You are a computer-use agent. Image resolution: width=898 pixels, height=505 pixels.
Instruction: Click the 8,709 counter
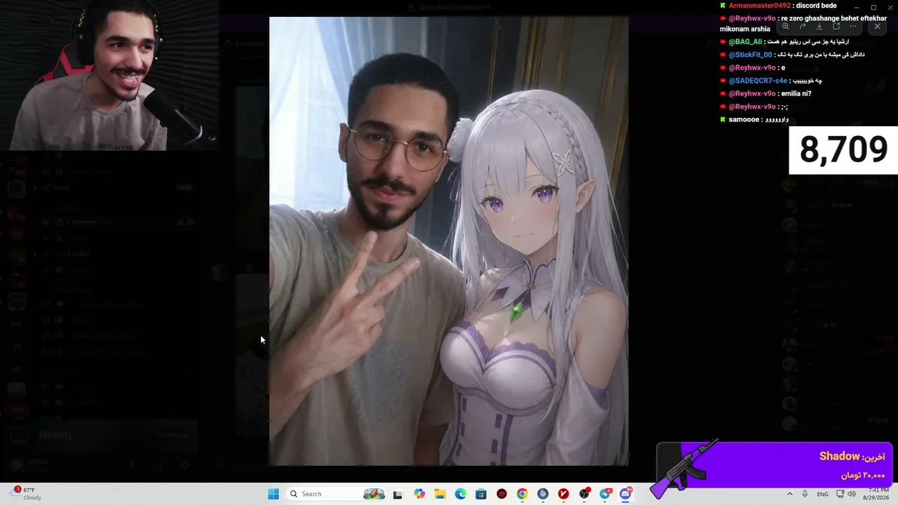843,150
